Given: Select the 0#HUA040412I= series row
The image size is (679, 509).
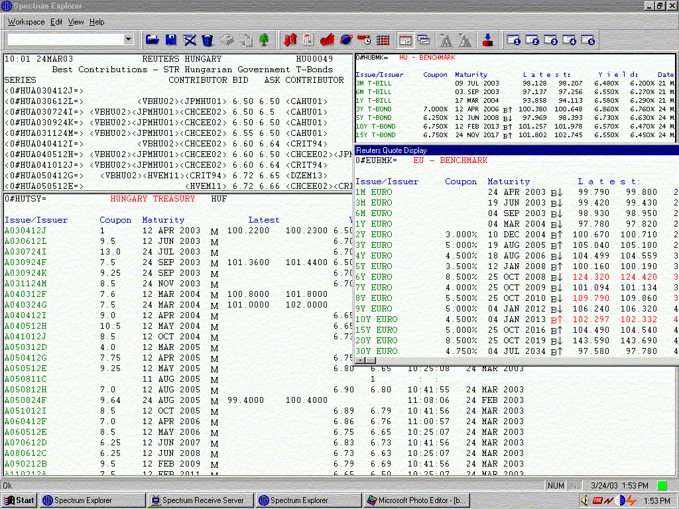Looking at the screenshot, I should pos(178,144).
